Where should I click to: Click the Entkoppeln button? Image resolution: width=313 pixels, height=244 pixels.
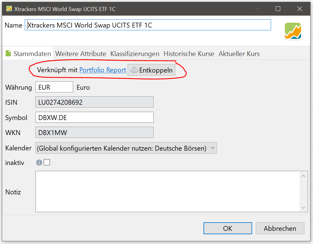(x=151, y=70)
